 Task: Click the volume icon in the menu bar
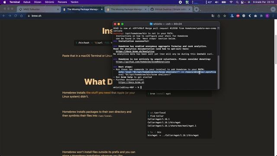pos(216,2)
